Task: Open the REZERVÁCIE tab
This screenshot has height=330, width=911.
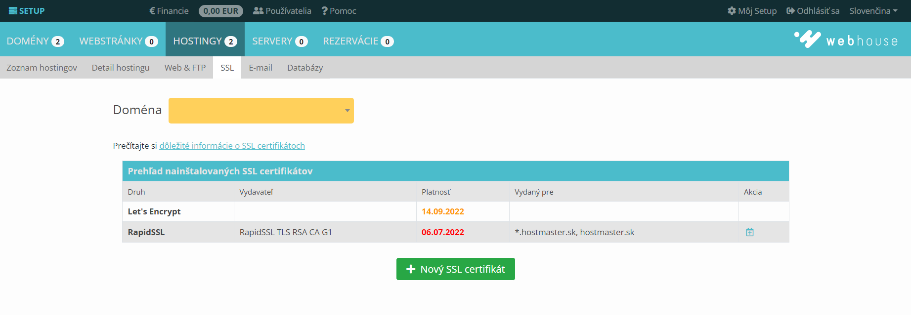Action: point(358,41)
